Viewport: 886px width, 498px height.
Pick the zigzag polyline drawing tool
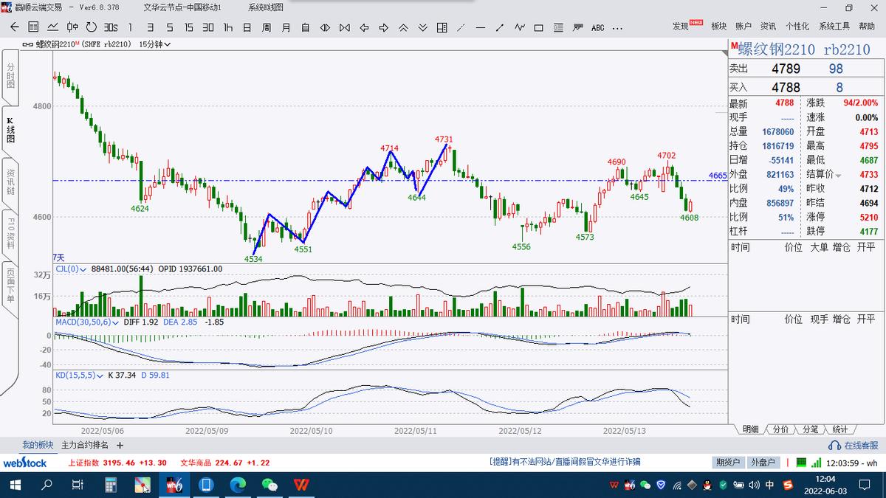coord(520,27)
